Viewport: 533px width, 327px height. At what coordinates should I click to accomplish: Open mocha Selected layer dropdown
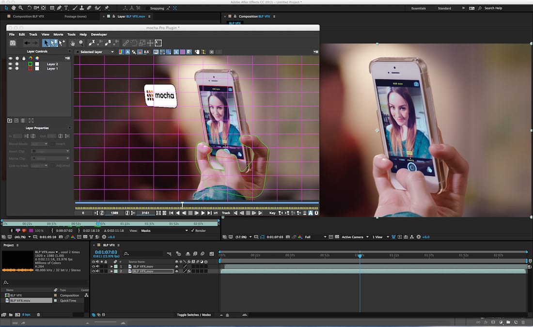coord(96,52)
